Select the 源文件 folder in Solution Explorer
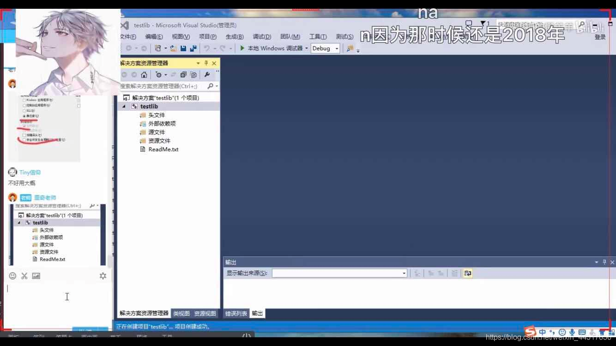The image size is (616, 346). [x=157, y=132]
